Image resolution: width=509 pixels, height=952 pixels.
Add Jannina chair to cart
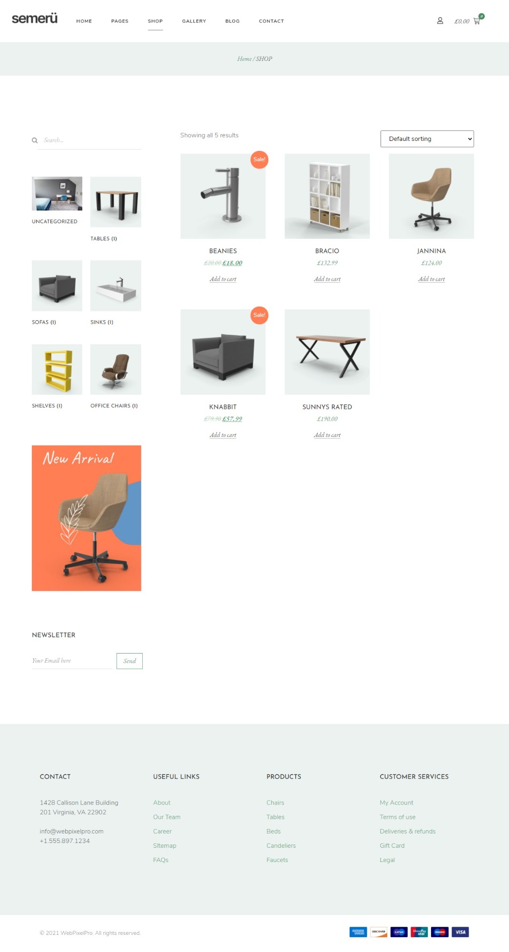click(431, 279)
